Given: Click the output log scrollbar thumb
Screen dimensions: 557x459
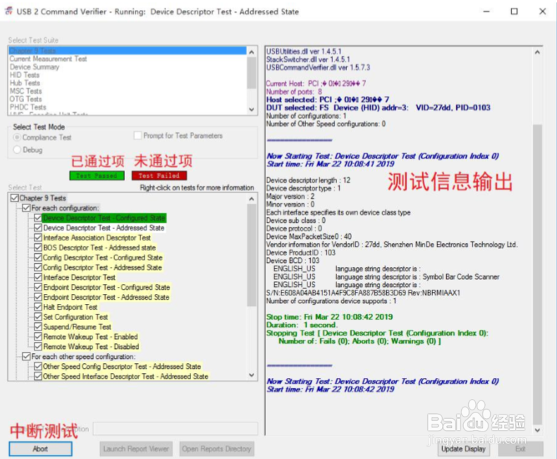Looking at the screenshot, I should [537, 274].
